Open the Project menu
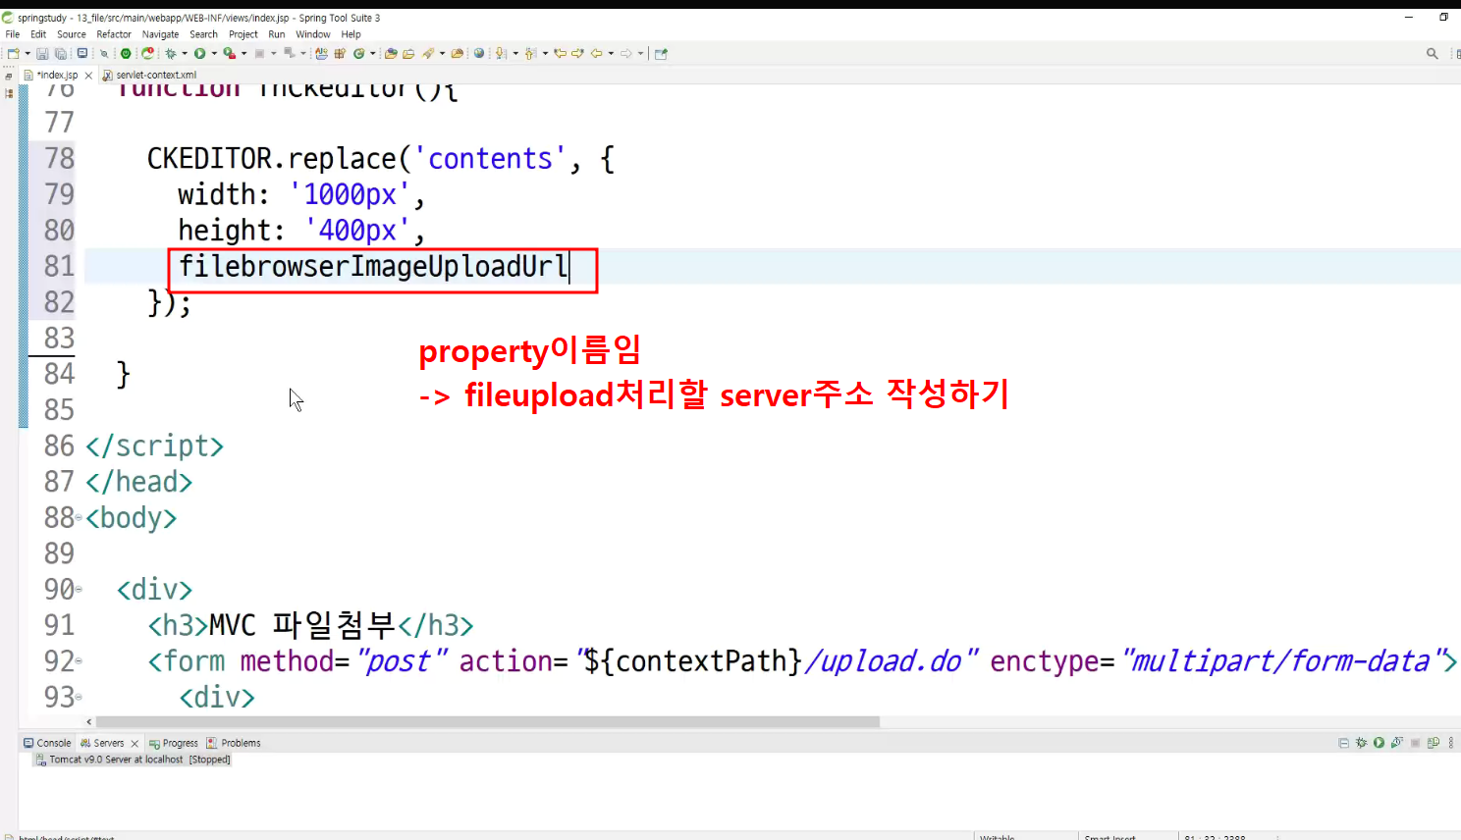Viewport: 1461px width, 840px height. pyautogui.click(x=243, y=34)
